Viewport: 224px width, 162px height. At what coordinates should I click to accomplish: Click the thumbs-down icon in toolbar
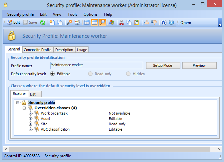[x=154, y=22]
